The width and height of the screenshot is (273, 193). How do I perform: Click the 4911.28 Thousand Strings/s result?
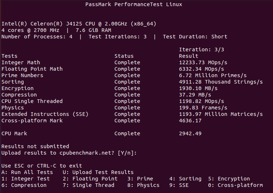pos(221,82)
